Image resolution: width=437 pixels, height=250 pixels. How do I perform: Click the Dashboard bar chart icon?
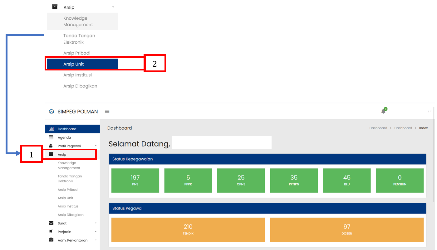[x=51, y=129]
